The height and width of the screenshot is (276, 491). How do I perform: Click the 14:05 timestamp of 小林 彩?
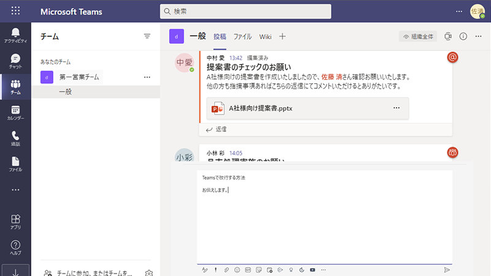[236, 153]
